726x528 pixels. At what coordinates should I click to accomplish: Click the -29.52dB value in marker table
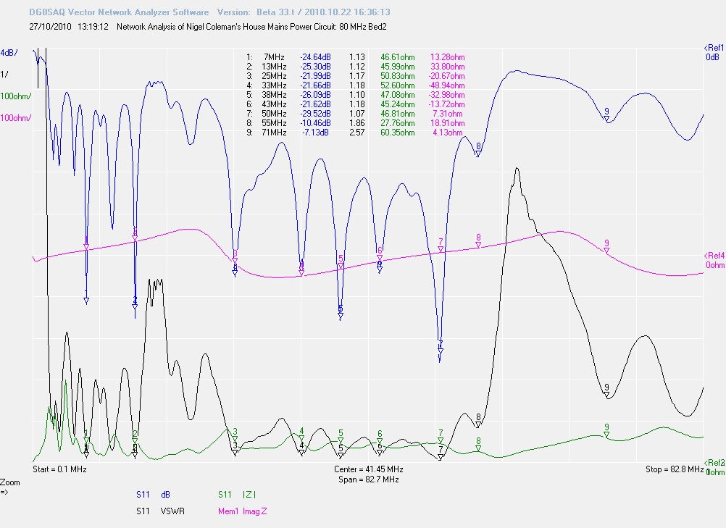click(315, 114)
